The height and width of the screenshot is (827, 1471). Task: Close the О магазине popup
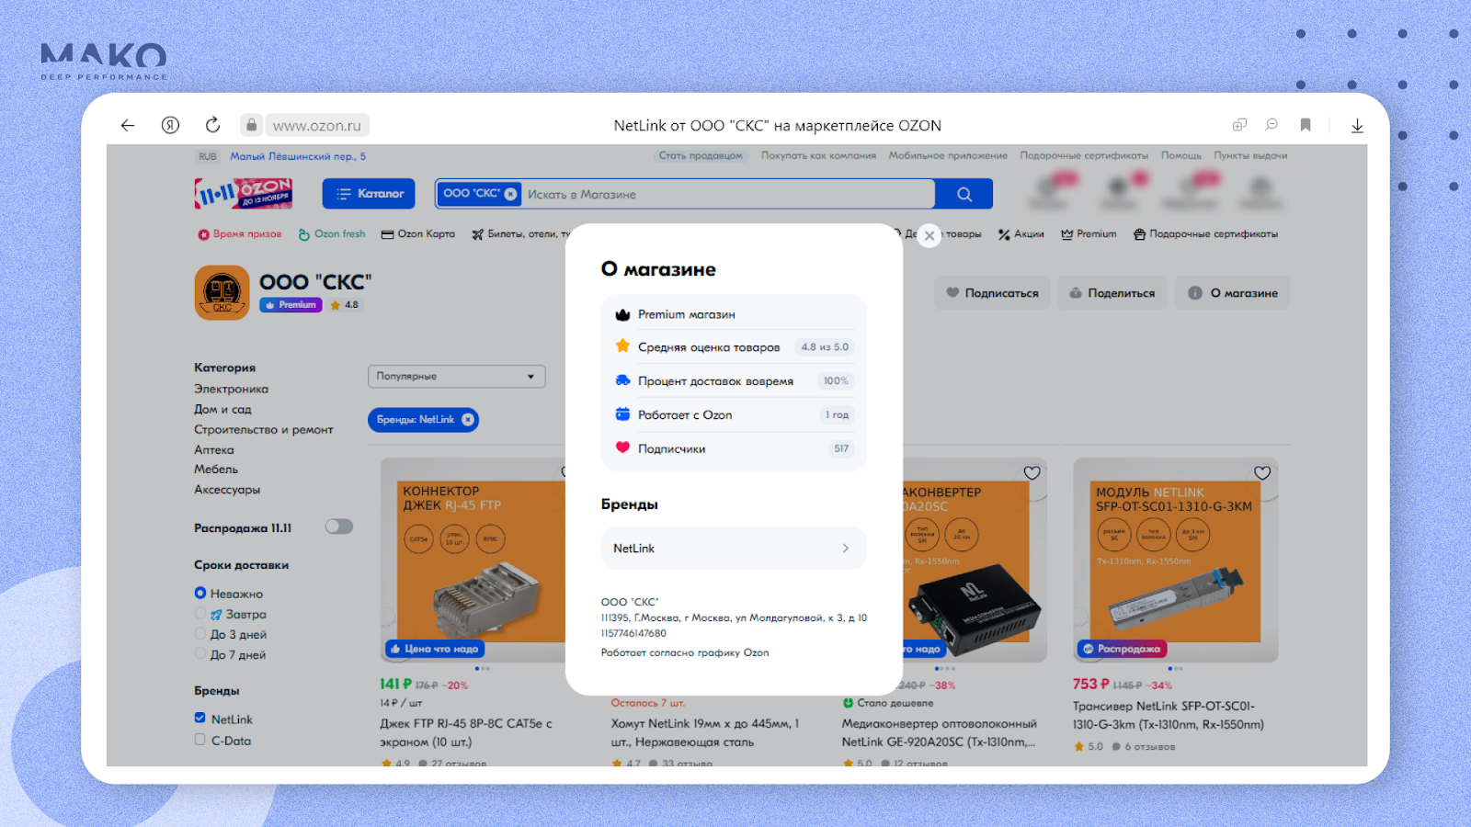pos(929,236)
